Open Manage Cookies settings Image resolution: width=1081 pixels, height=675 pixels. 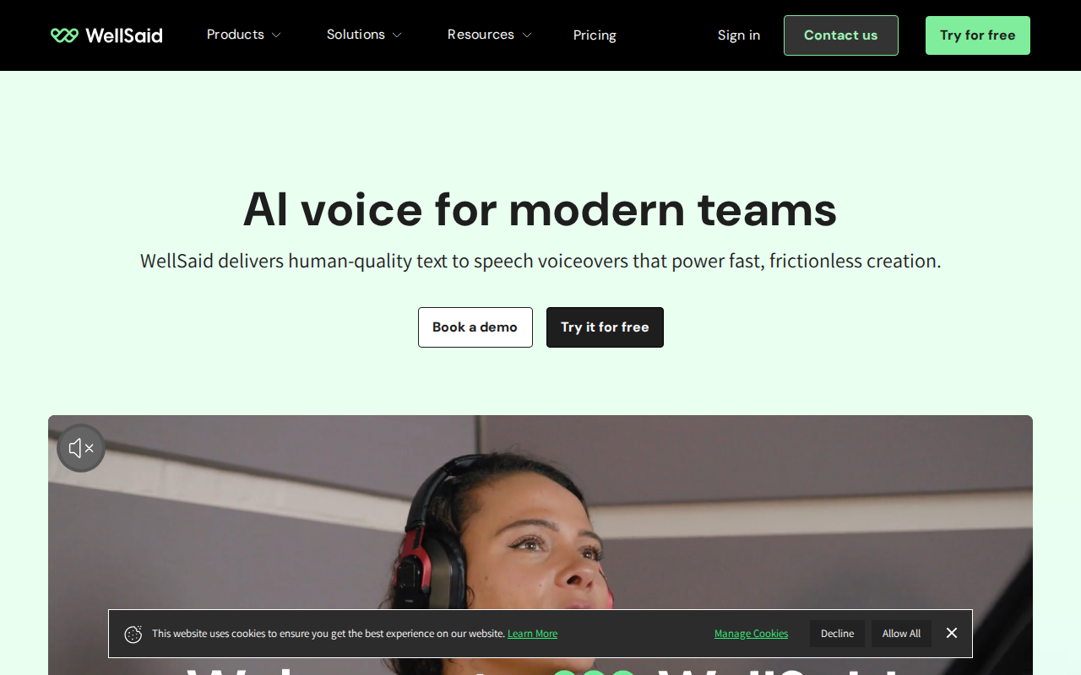click(x=751, y=634)
